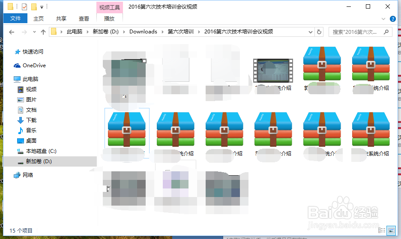Screen dimensions: 401x239
Task: Navigate to 新加卷 (D:) in breadcrumb
Action: pos(106,32)
